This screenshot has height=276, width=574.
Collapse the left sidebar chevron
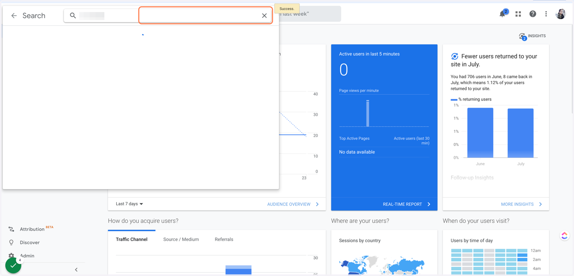tap(76, 270)
